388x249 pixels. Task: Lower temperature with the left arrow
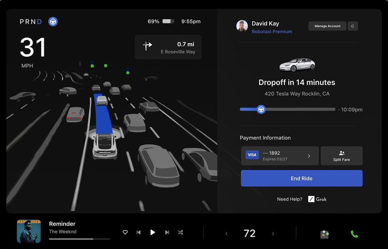(x=226, y=233)
